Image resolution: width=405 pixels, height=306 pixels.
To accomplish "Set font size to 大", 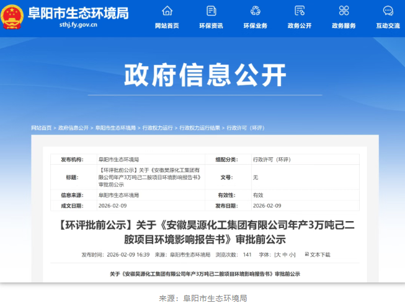I will (278, 255).
